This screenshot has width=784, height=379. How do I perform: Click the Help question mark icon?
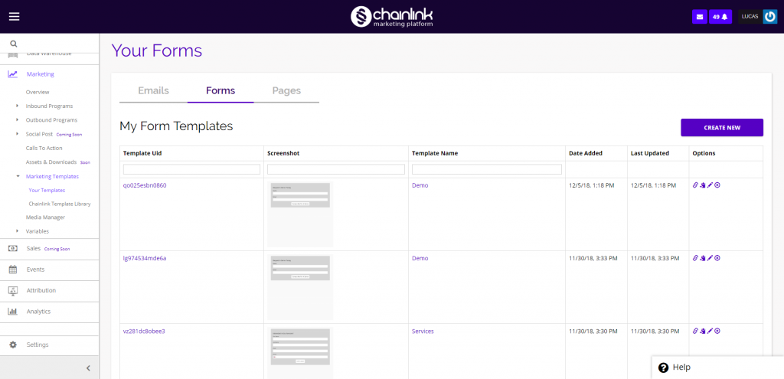coord(664,368)
